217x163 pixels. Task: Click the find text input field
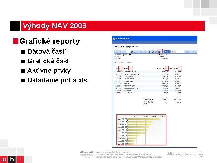[x=180, y=52]
